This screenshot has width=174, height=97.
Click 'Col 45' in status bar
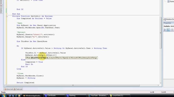click(164, 92)
